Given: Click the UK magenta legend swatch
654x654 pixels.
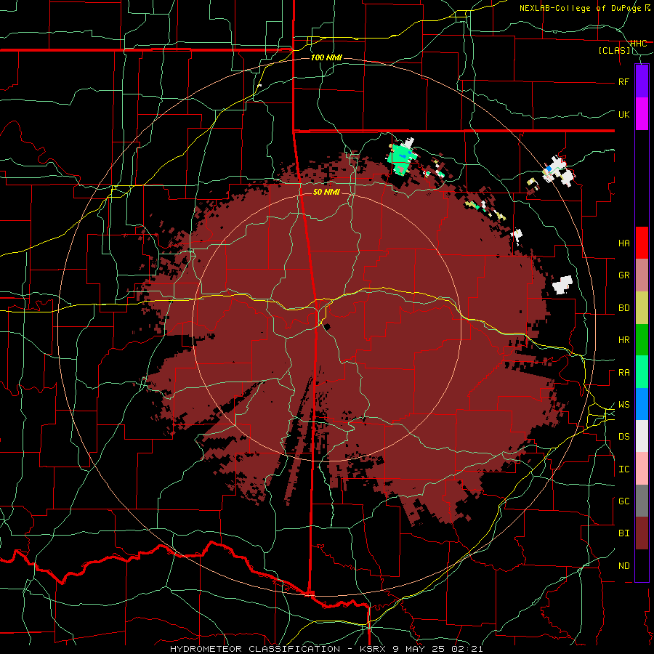Looking at the screenshot, I should (642, 114).
